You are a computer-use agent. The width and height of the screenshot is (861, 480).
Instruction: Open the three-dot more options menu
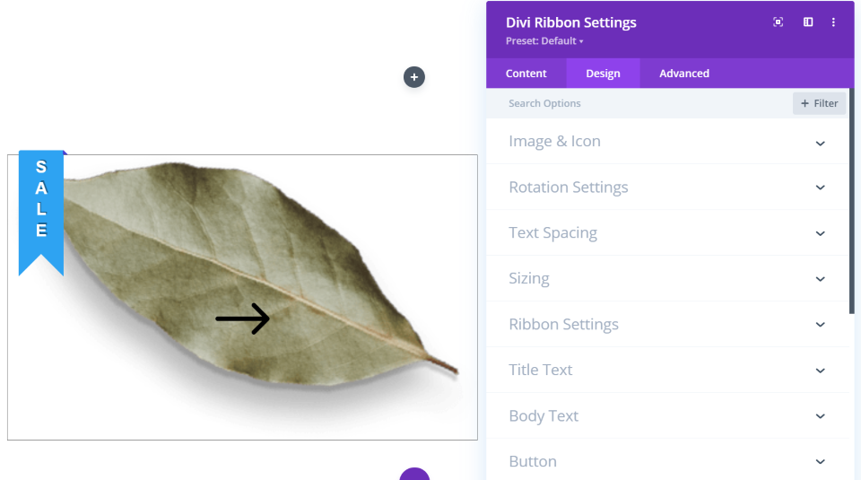coord(833,22)
